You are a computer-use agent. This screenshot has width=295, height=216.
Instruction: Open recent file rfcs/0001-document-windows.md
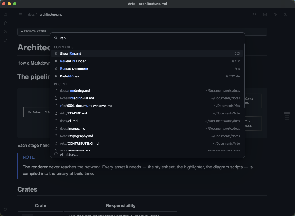[147, 106]
